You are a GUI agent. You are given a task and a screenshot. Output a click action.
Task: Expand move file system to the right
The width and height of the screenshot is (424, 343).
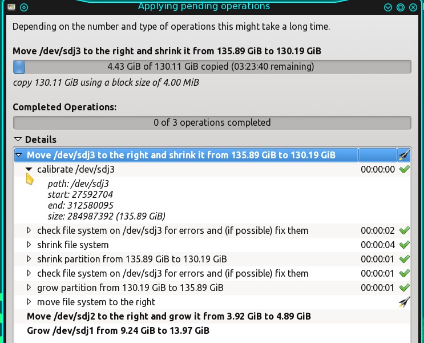(x=29, y=302)
